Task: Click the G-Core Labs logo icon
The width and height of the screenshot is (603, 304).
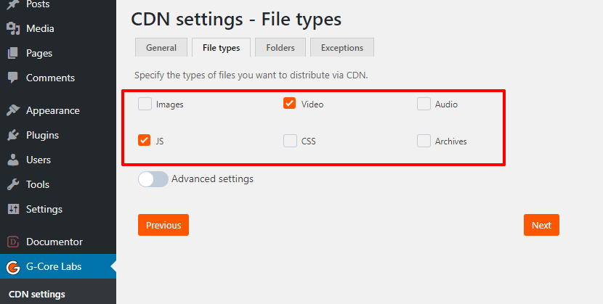Action: [x=12, y=266]
